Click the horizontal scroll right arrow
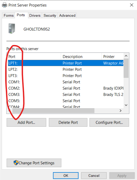 (x=120, y=111)
